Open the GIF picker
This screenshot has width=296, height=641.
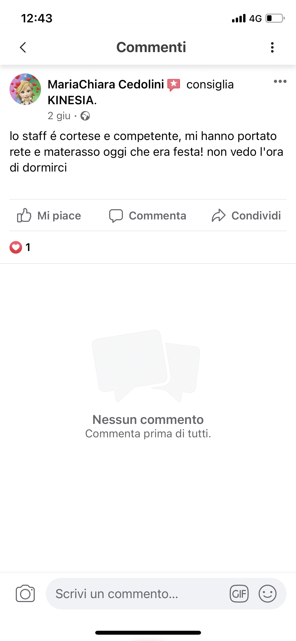pyautogui.click(x=239, y=594)
